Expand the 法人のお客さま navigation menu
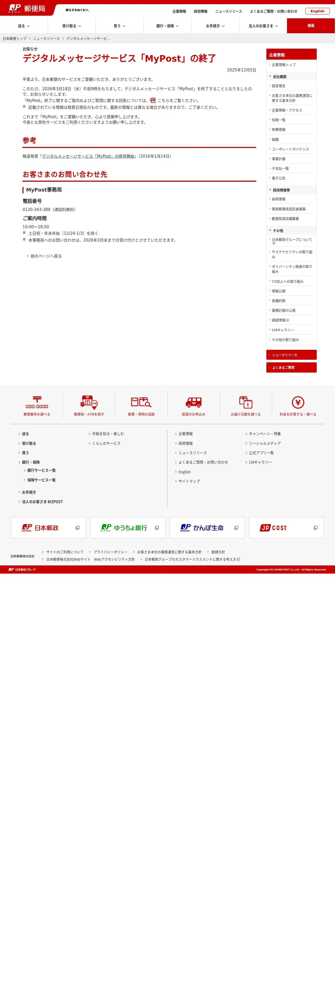This screenshot has width=335, height=1007. 263,26
